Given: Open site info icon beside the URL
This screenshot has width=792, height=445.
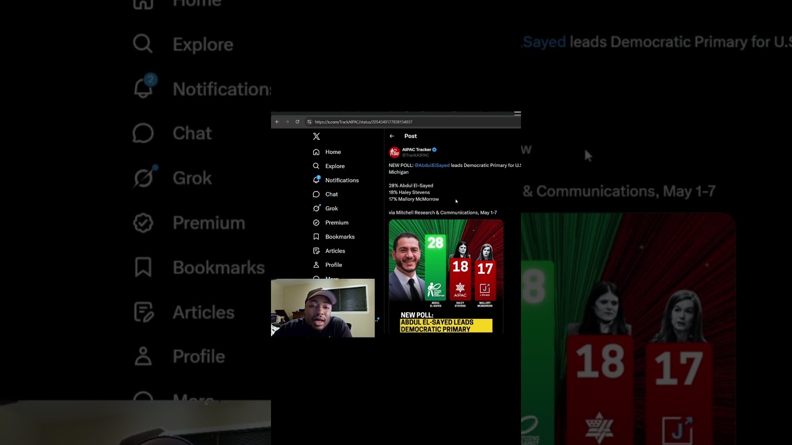Looking at the screenshot, I should point(309,122).
